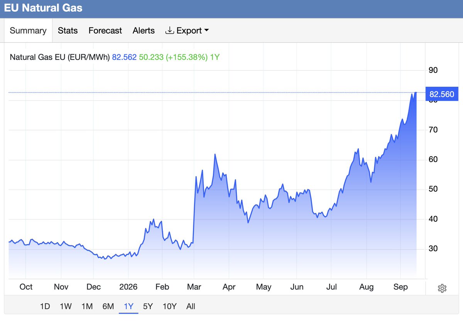The image size is (463, 325).
Task: Click the EU Natural Gas title
Action: pos(43,8)
